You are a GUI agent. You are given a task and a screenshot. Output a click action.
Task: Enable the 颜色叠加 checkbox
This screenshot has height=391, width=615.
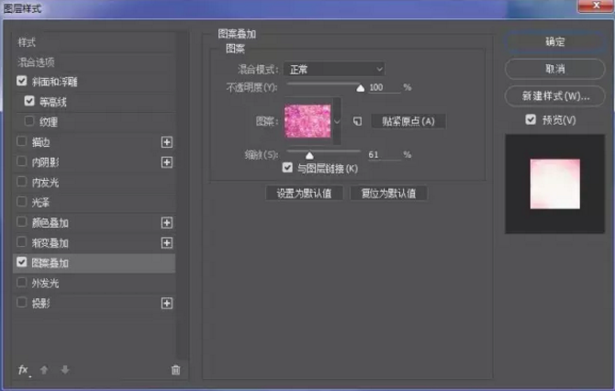(22, 222)
